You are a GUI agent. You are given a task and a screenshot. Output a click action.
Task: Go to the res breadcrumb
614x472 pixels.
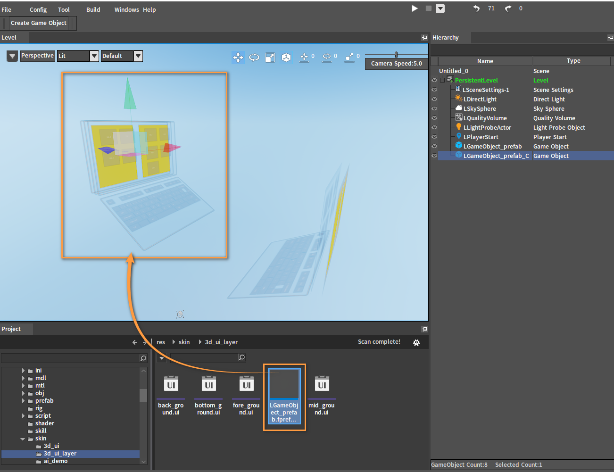coord(161,342)
